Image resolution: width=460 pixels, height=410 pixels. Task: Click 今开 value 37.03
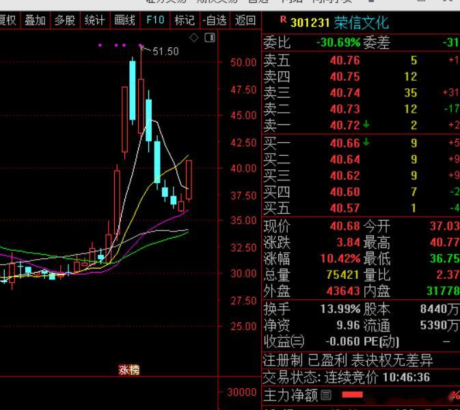[x=445, y=226]
